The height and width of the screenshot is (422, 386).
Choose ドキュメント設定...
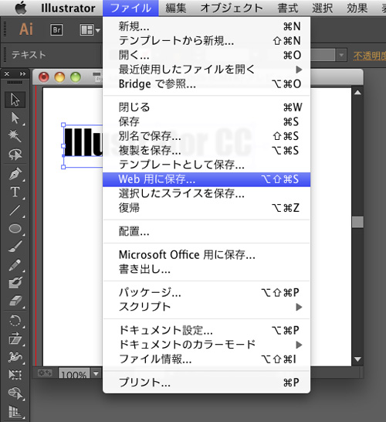[206, 330]
